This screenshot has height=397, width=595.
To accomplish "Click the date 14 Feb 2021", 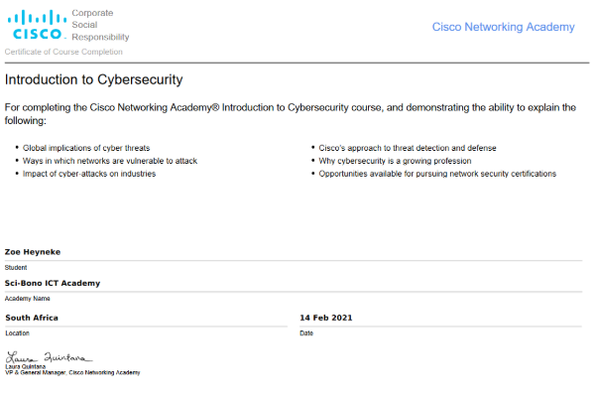I will coord(326,318).
